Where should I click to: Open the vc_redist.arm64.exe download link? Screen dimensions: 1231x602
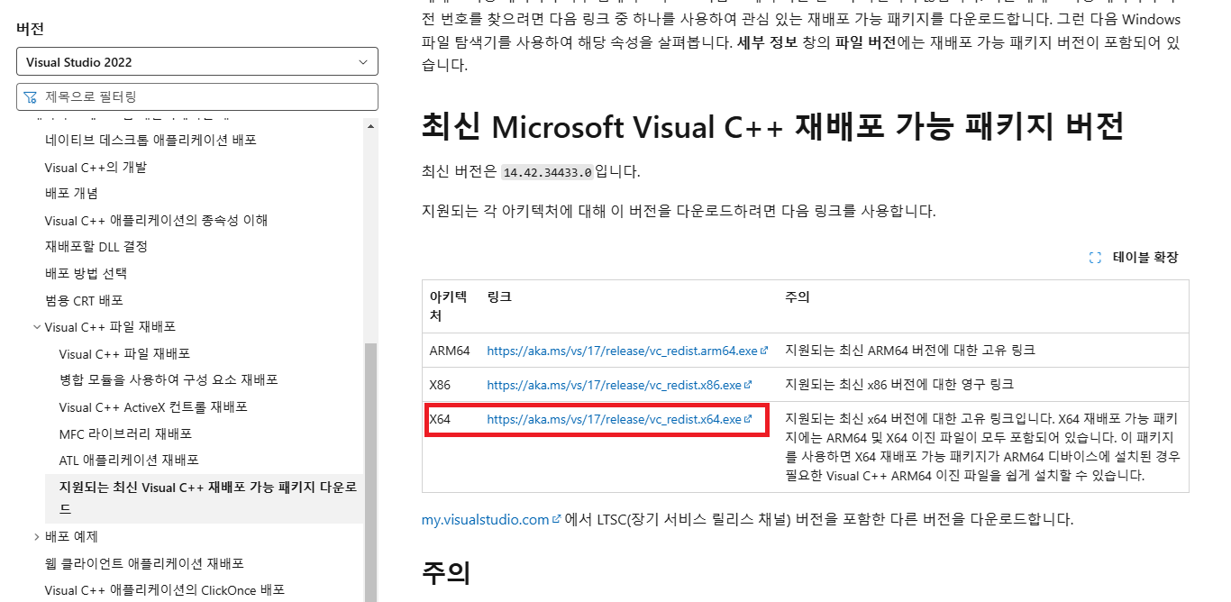pyautogui.click(x=623, y=351)
